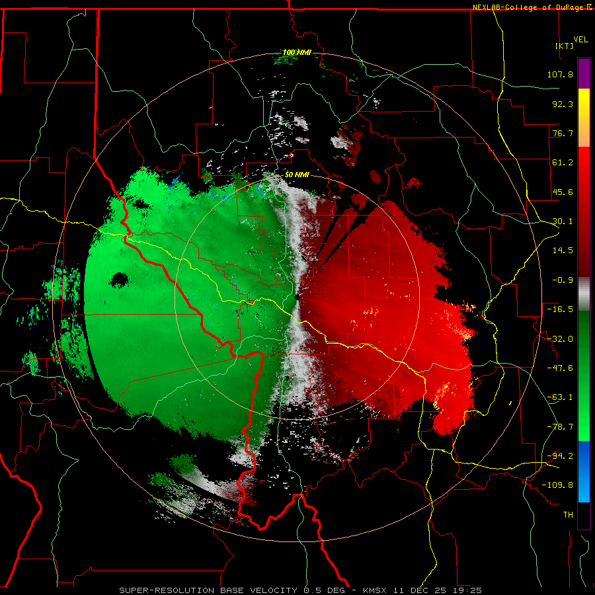Select the -32.0 value on velocity scale
This screenshot has height=595, width=595.
(560, 339)
